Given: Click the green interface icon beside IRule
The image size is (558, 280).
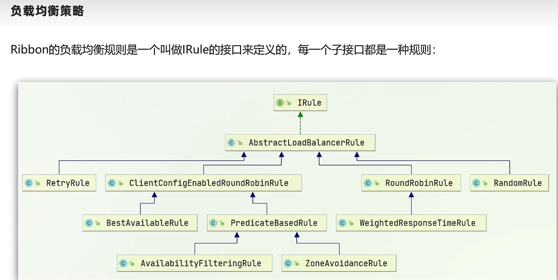Looking at the screenshot, I should click(280, 103).
